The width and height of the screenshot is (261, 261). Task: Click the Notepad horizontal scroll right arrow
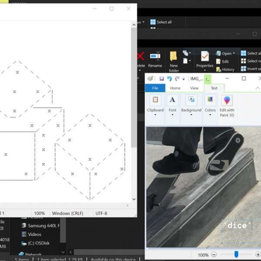127,206
